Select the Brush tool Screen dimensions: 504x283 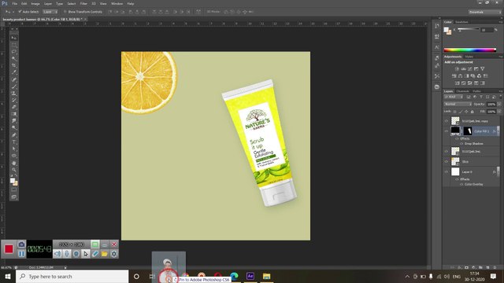coord(14,86)
